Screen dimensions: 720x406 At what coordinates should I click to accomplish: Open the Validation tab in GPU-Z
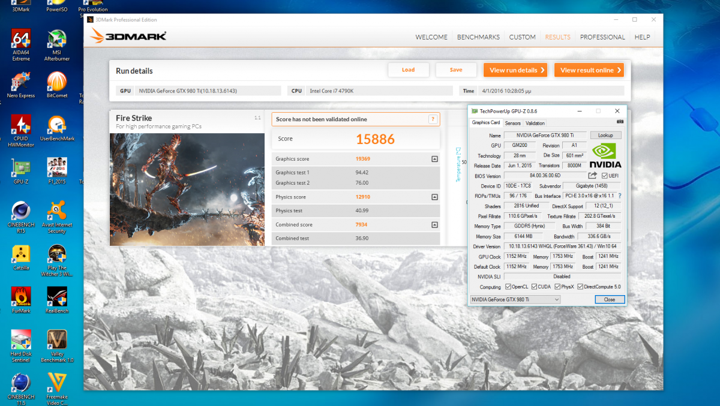point(535,123)
